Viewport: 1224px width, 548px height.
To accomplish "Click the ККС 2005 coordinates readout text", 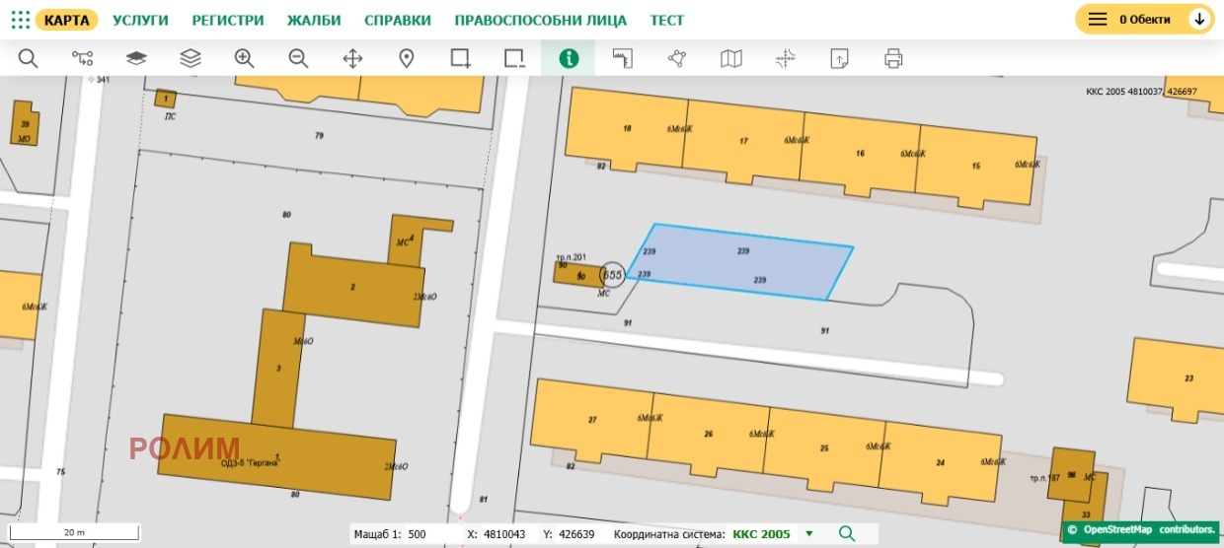I will point(1141,92).
